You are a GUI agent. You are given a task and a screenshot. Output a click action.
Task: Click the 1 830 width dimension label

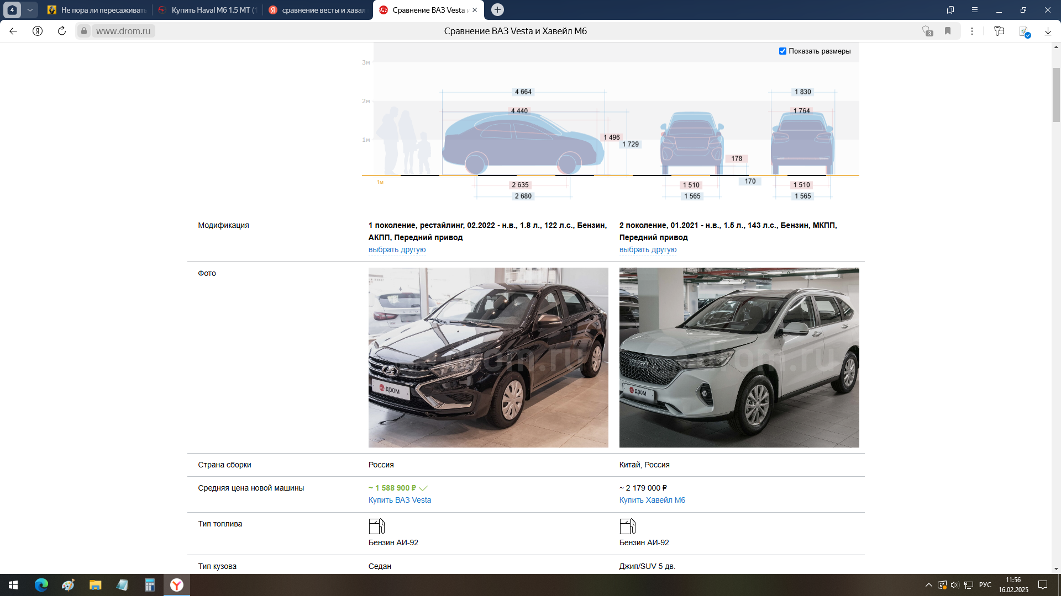803,92
